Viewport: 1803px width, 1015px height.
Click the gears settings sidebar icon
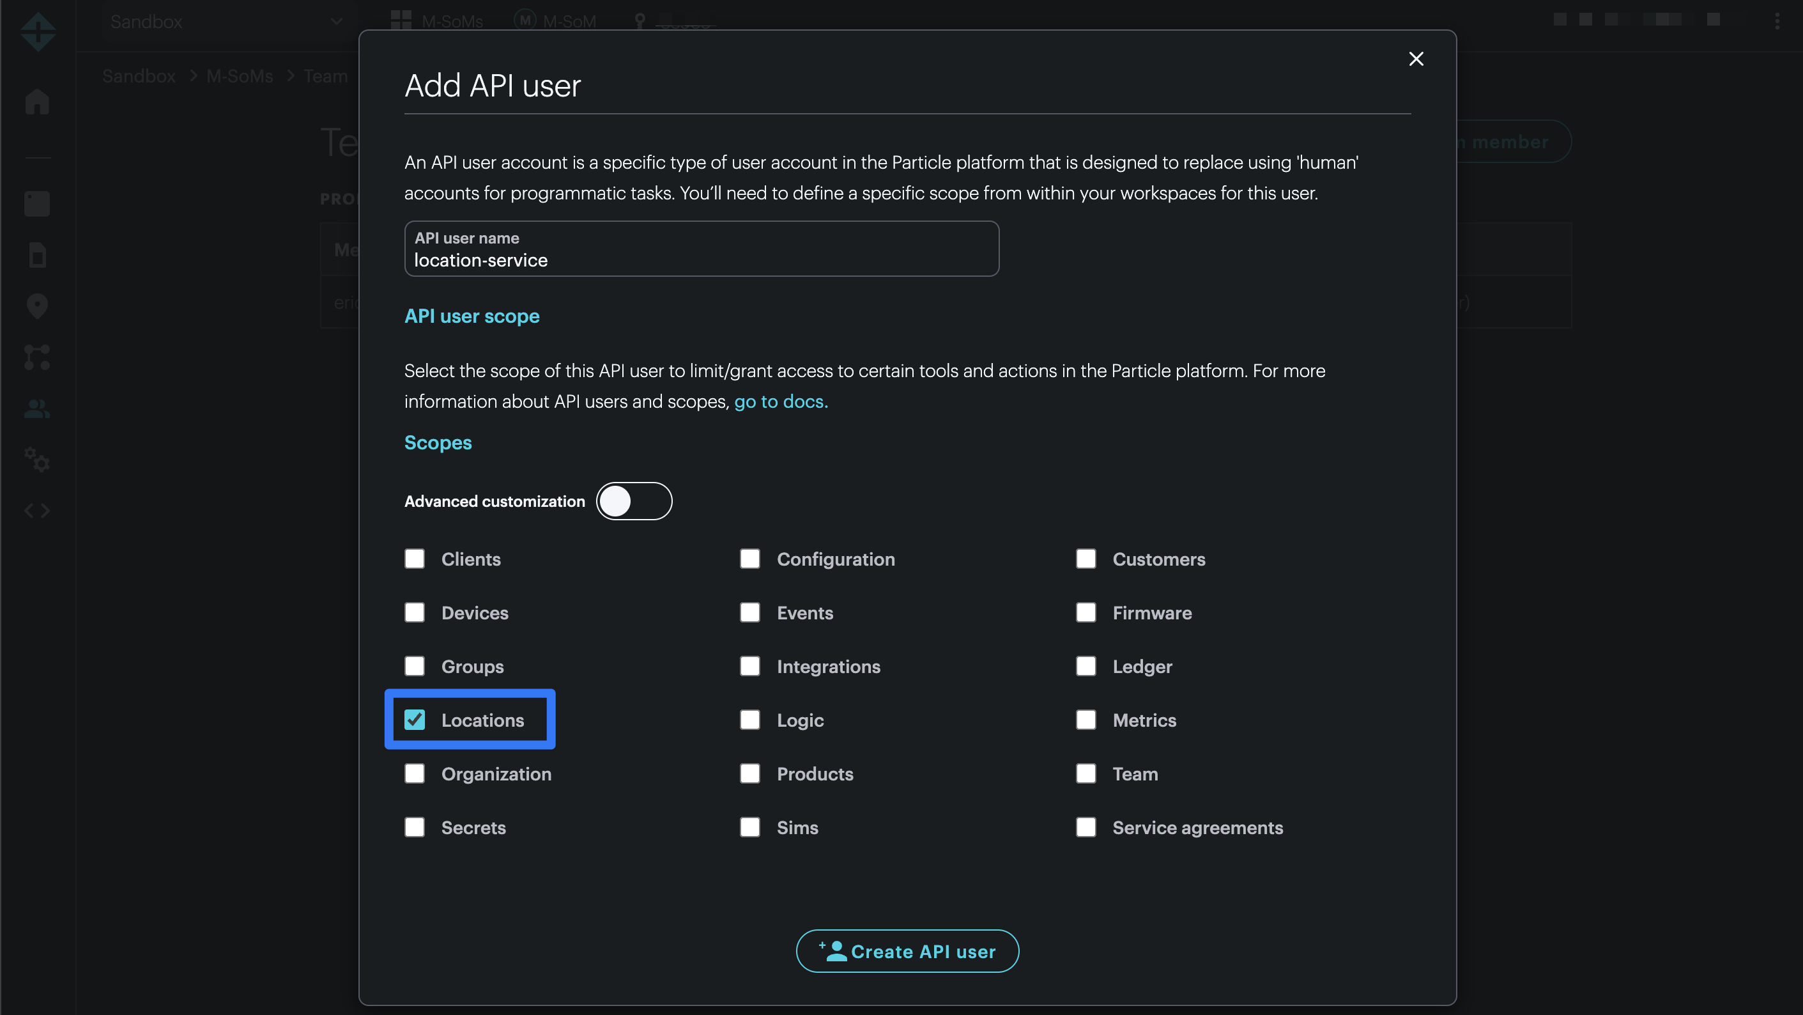click(x=37, y=460)
